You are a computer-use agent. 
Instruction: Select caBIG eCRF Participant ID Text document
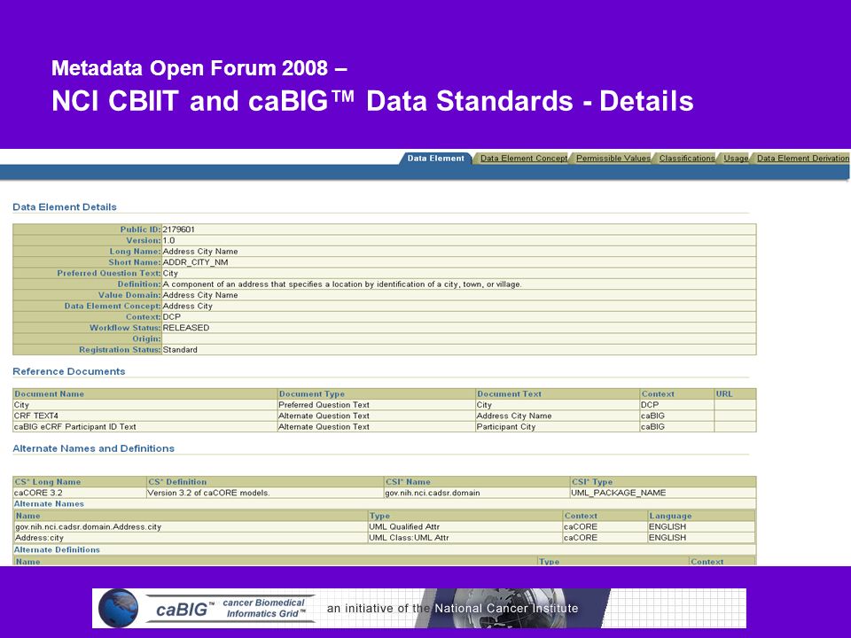(74, 426)
